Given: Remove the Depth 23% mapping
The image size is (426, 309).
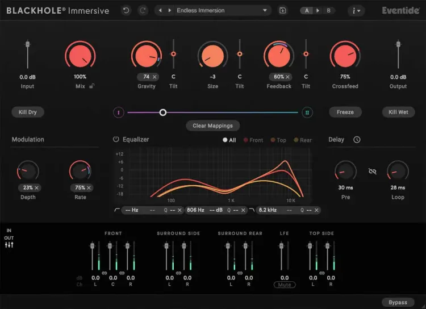Looking at the screenshot, I should tap(37, 187).
